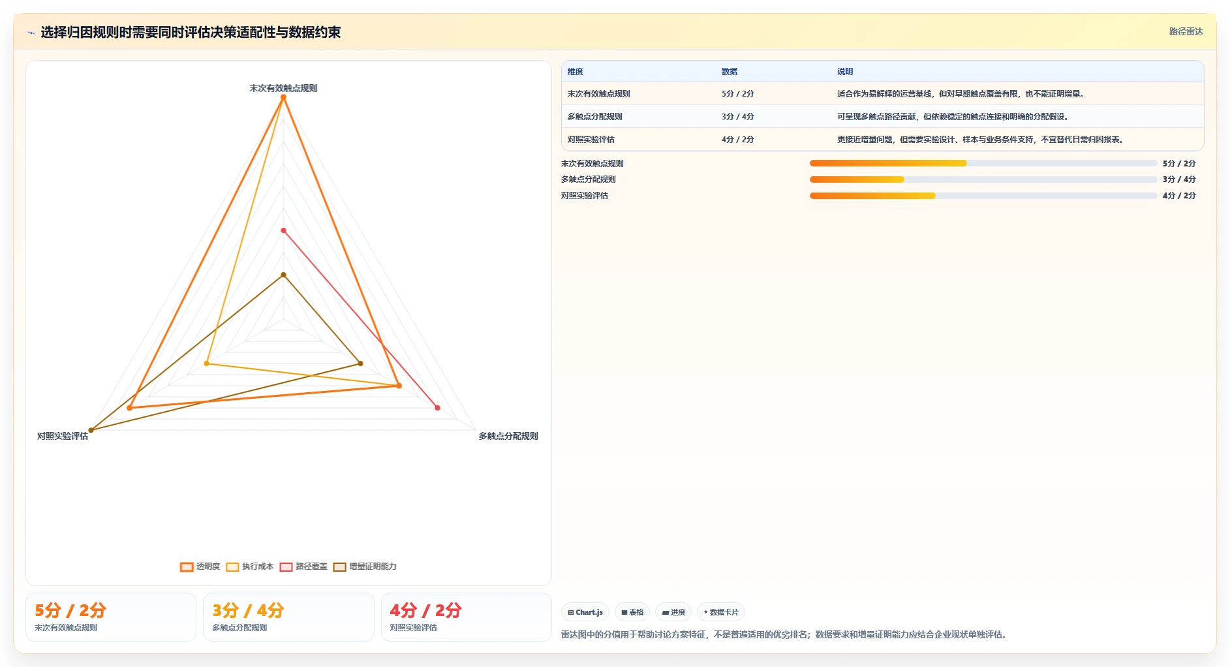Click the 说明 column header
Screen dimensions: 1230x667
tap(845, 72)
